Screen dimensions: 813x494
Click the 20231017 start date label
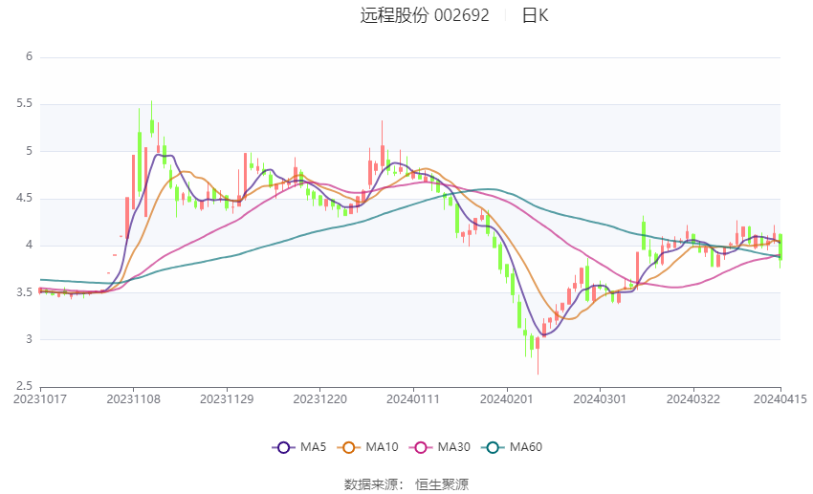click(40, 399)
